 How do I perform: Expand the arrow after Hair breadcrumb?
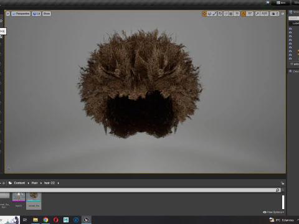pyautogui.click(x=41, y=183)
